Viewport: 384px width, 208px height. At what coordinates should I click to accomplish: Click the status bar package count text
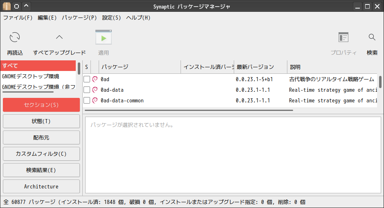click(x=154, y=202)
